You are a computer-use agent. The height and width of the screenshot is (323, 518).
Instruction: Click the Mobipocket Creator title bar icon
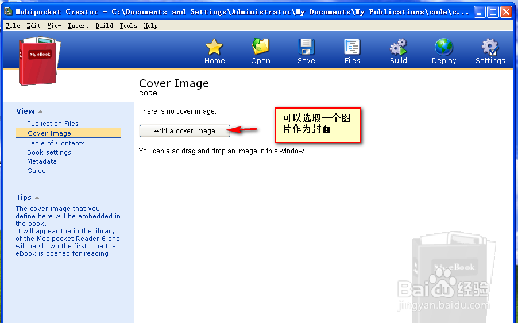click(x=8, y=12)
